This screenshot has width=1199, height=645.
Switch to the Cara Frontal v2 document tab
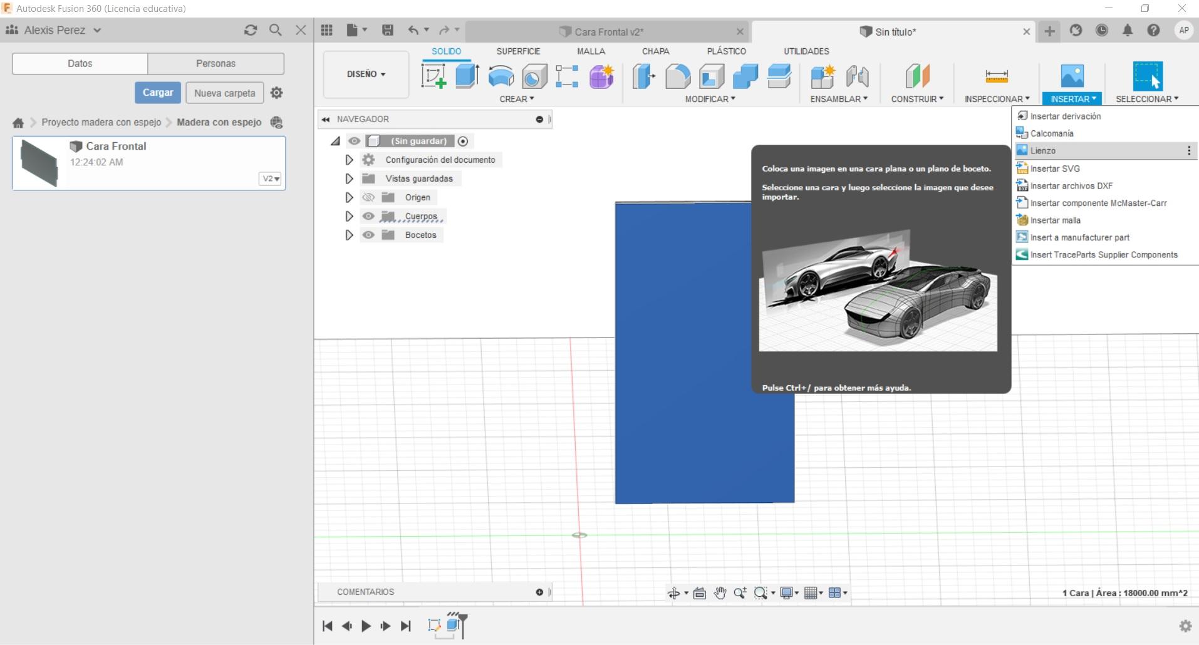[608, 32]
